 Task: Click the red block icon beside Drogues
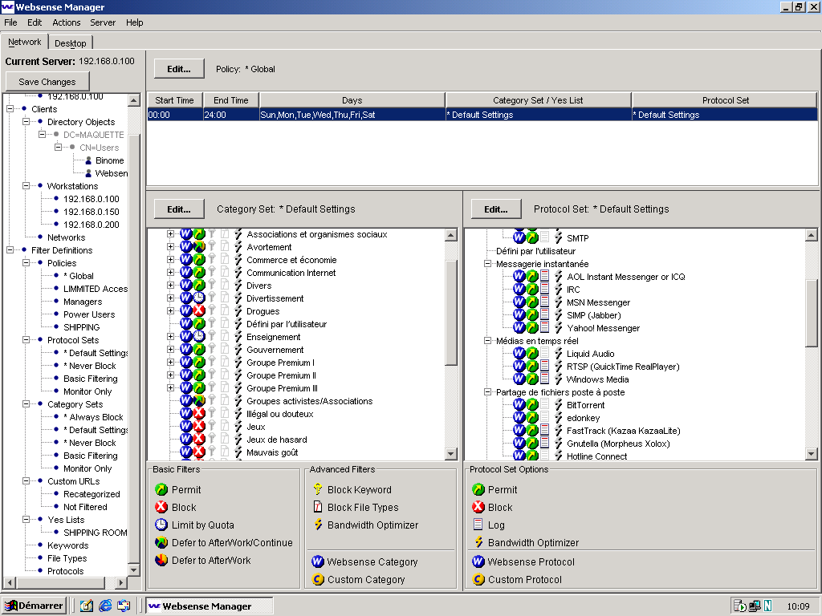(199, 311)
